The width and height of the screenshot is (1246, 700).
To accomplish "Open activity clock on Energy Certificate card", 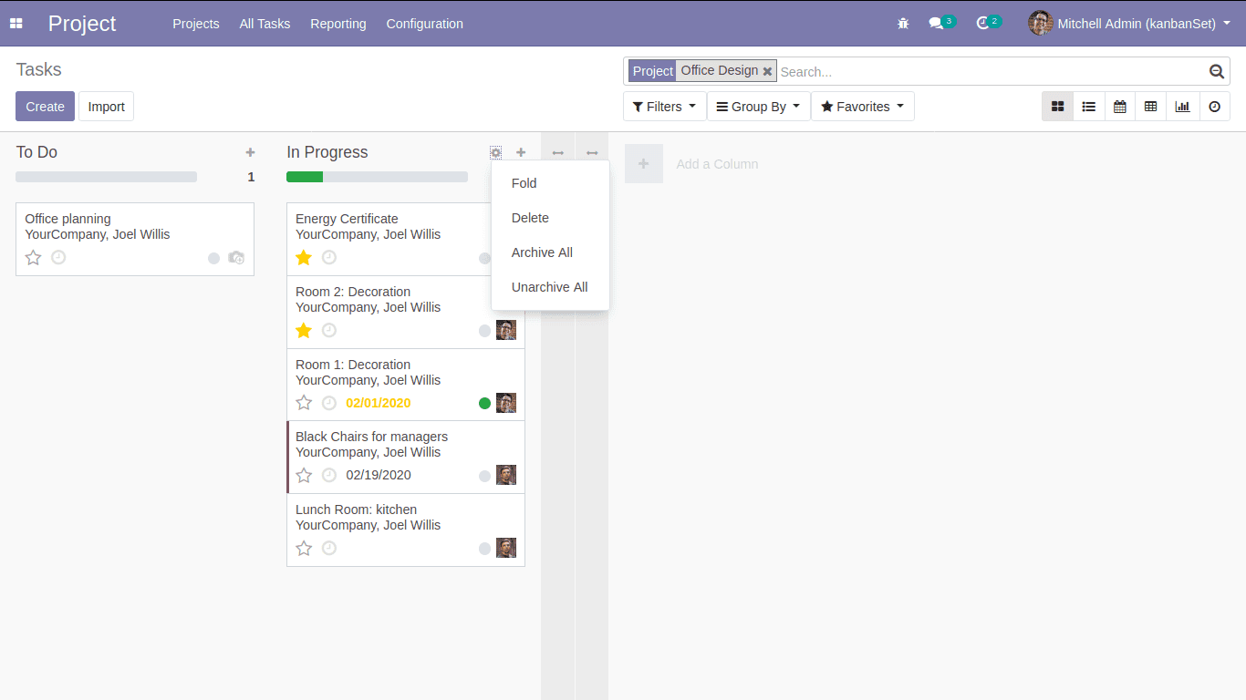I will (x=329, y=258).
